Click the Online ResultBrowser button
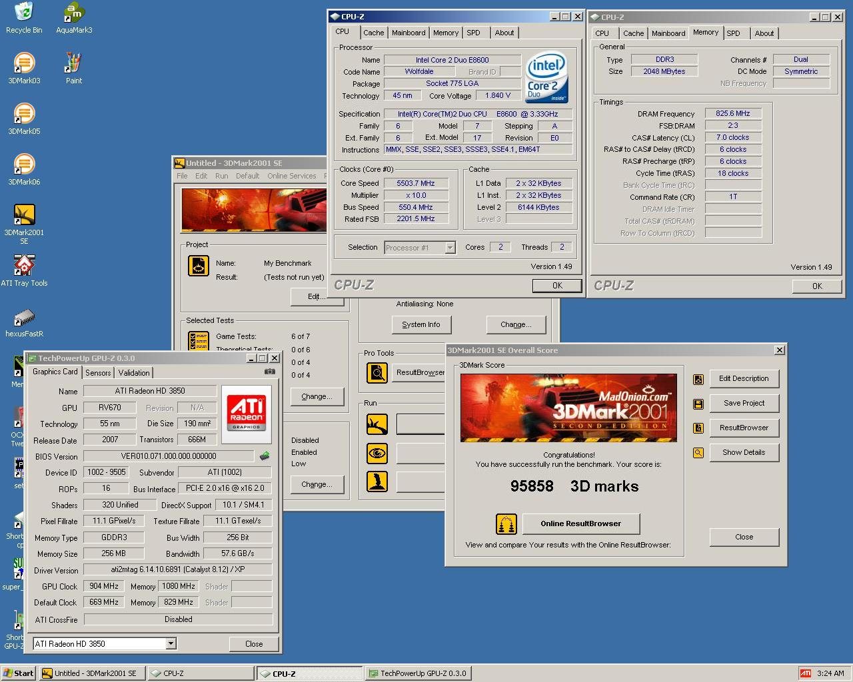The image size is (853, 682). click(x=580, y=523)
